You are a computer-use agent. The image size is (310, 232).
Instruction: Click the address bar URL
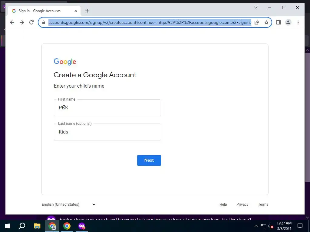coord(150,22)
